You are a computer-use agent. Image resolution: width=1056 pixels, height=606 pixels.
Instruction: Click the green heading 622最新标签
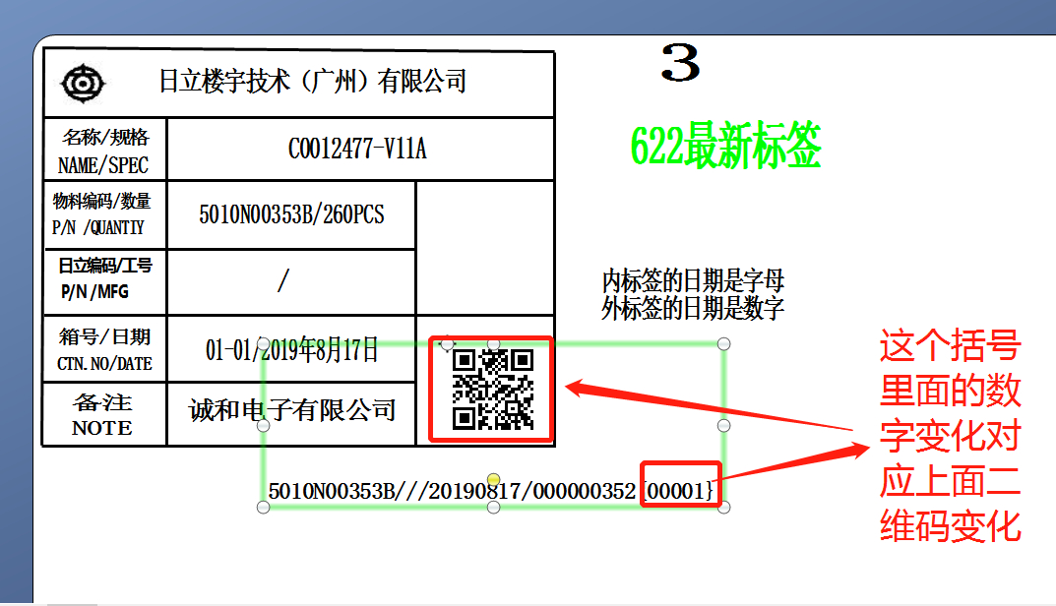[x=726, y=145]
